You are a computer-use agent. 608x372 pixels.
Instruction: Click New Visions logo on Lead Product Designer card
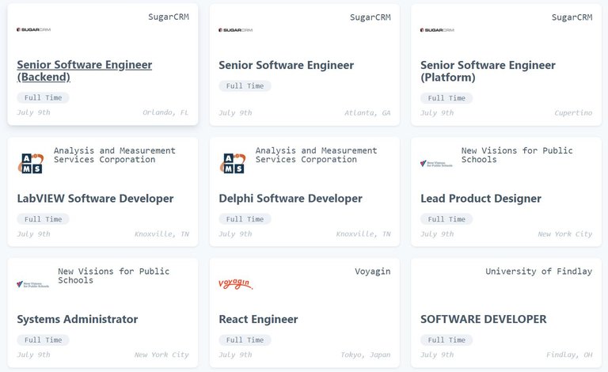(x=436, y=164)
